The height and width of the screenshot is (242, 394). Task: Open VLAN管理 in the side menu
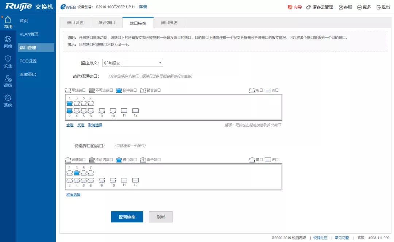[x=29, y=34]
